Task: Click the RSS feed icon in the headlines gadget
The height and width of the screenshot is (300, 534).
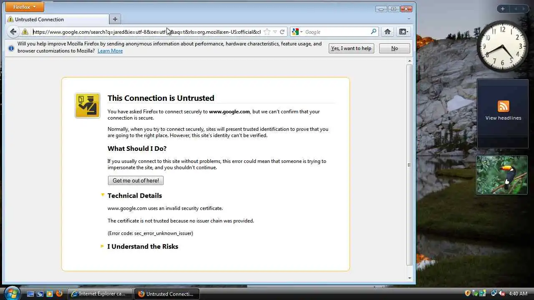Action: click(x=503, y=106)
